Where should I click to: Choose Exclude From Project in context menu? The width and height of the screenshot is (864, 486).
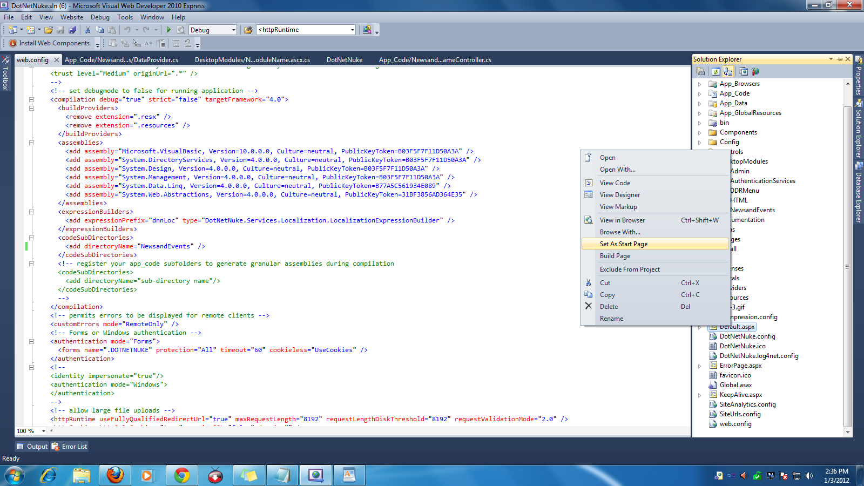tap(656, 269)
